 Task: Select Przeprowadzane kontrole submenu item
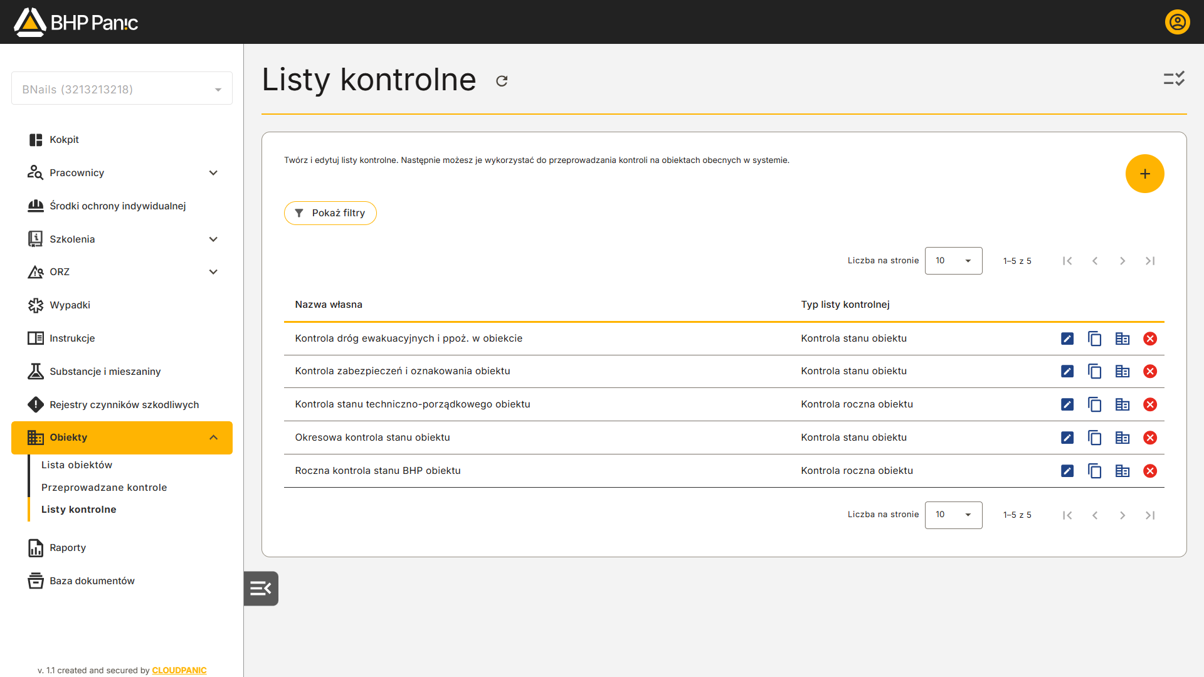tap(104, 487)
